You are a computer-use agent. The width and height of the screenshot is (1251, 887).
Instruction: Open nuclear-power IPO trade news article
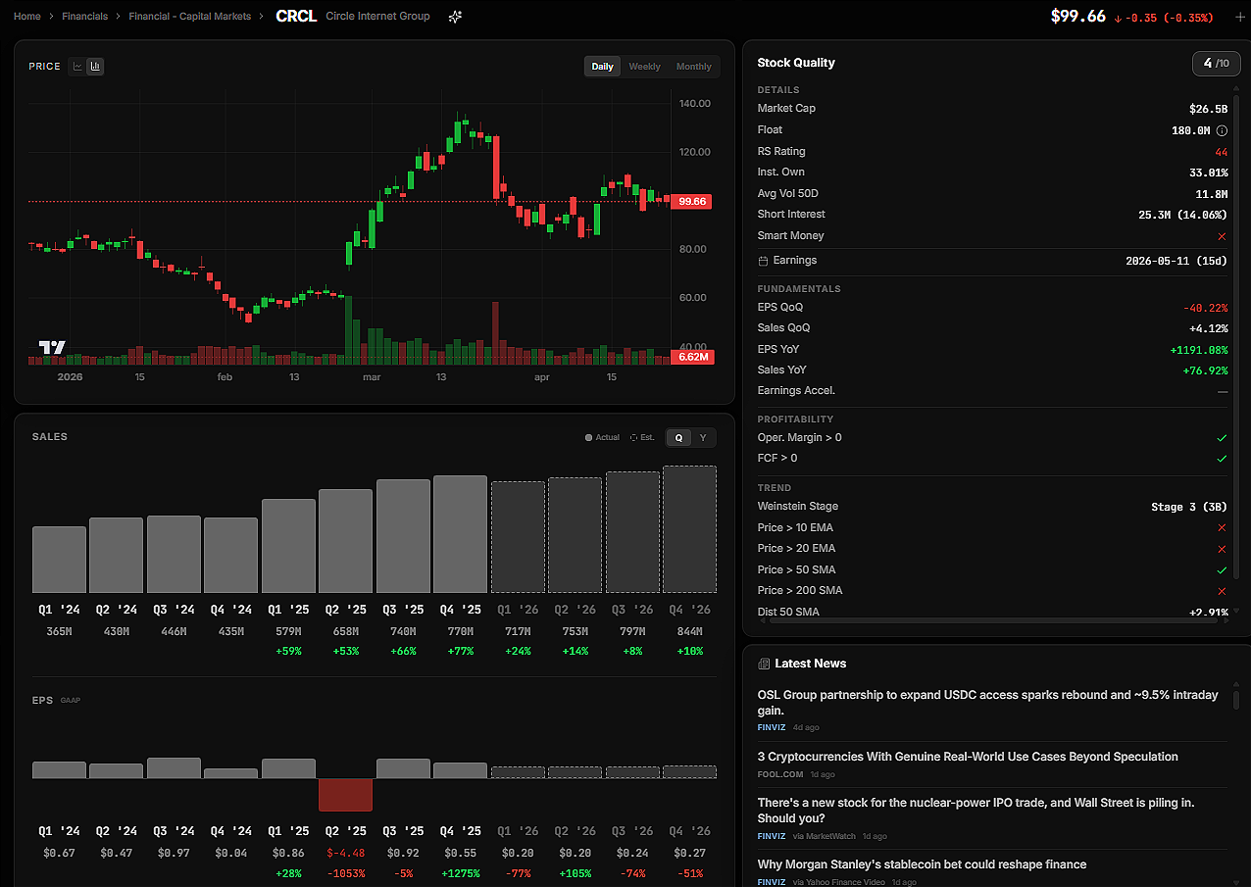976,811
